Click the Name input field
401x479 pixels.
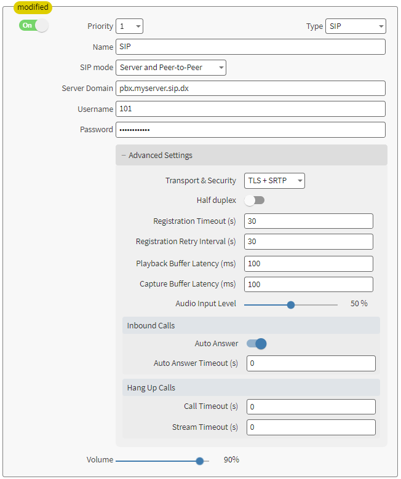point(250,47)
